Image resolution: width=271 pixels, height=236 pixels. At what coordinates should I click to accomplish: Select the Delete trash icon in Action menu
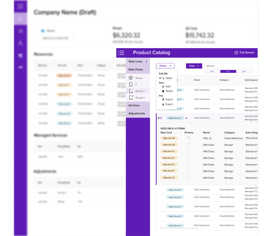point(163,91)
